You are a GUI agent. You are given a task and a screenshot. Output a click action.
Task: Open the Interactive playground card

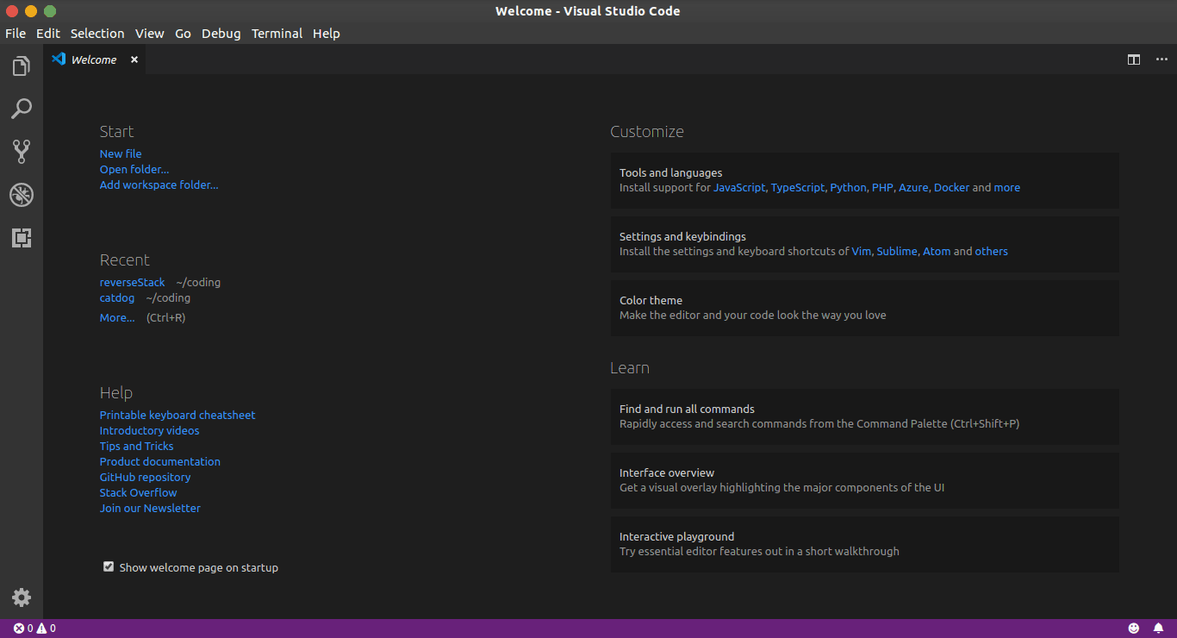(x=864, y=544)
